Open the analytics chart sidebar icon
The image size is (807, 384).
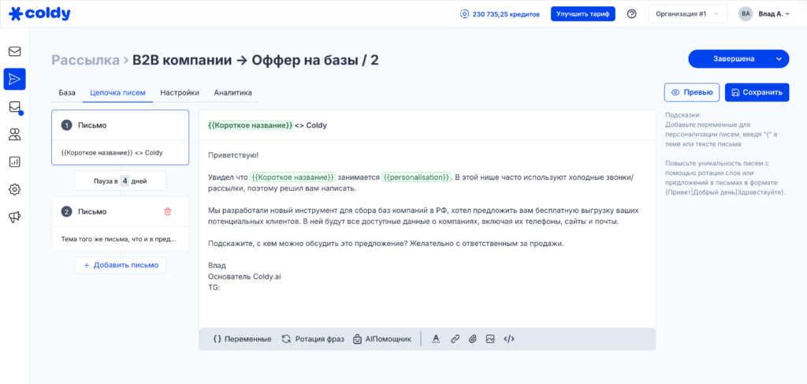coord(14,162)
